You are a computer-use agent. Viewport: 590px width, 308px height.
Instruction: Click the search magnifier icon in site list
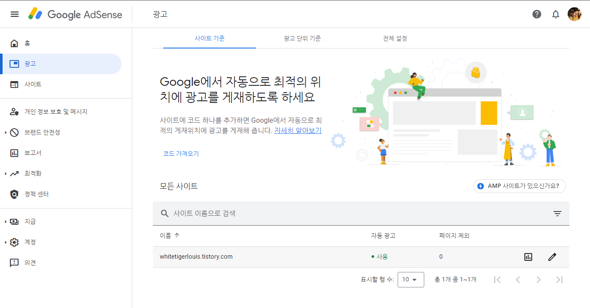click(164, 213)
